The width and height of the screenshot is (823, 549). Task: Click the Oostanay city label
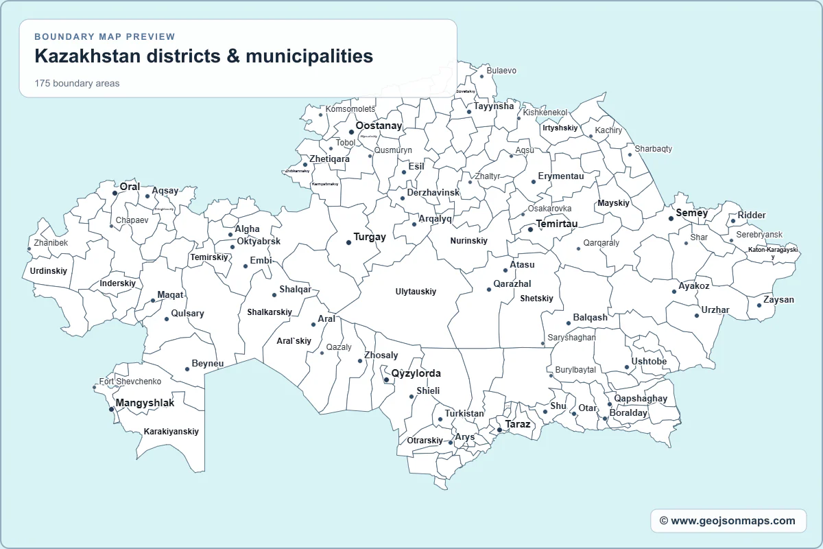coord(379,126)
